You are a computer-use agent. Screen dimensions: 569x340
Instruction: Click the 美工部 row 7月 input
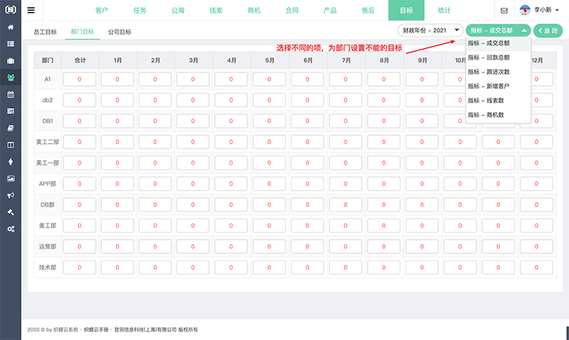pos(346,225)
